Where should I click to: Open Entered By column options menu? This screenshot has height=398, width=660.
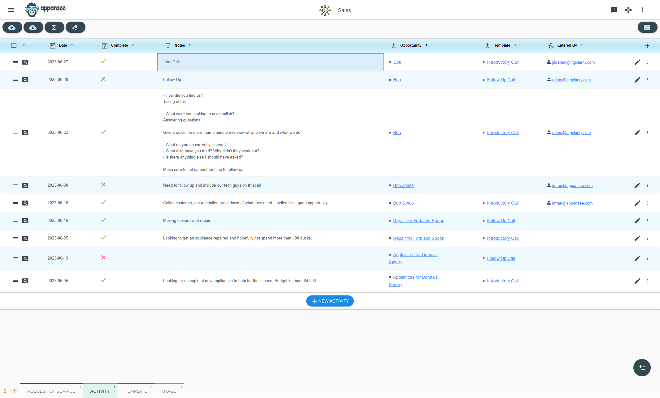(582, 46)
